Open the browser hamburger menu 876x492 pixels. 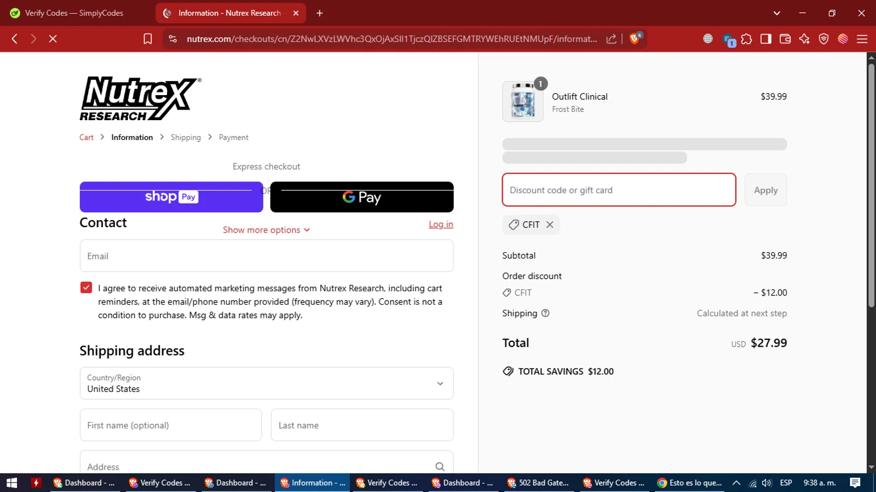862,39
